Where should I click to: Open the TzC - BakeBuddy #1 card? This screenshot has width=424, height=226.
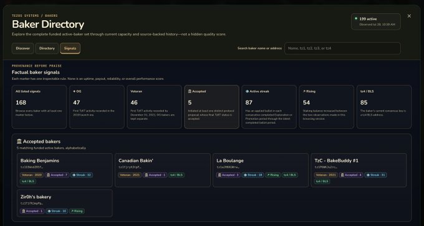[x=359, y=170]
